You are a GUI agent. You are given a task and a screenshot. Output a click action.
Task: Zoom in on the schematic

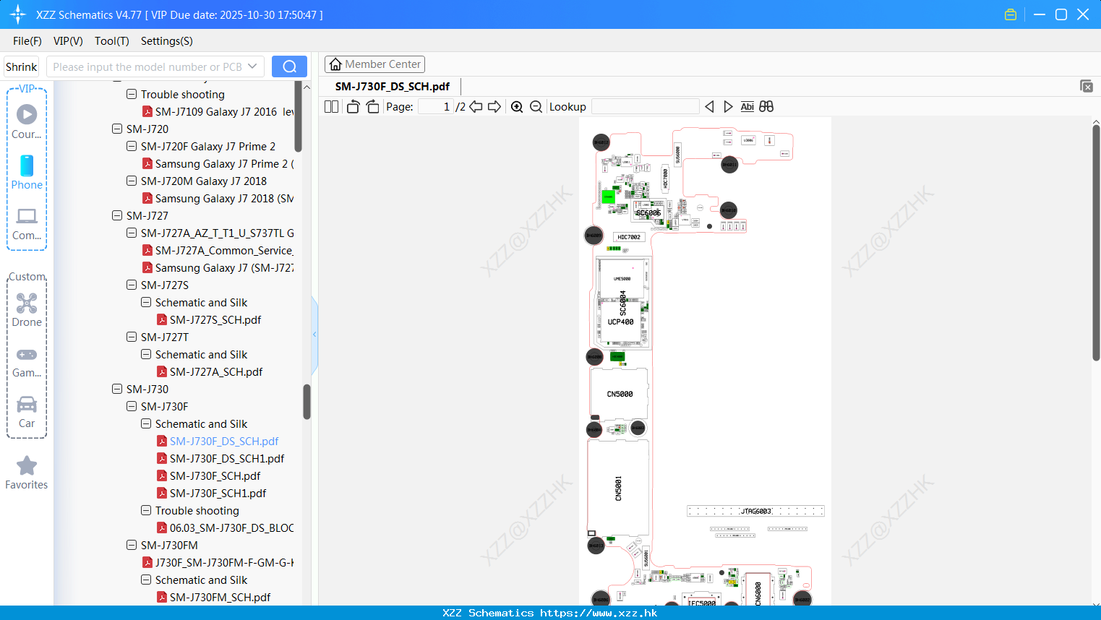click(517, 106)
